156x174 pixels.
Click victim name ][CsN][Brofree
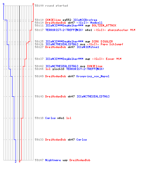(x=85, y=20)
